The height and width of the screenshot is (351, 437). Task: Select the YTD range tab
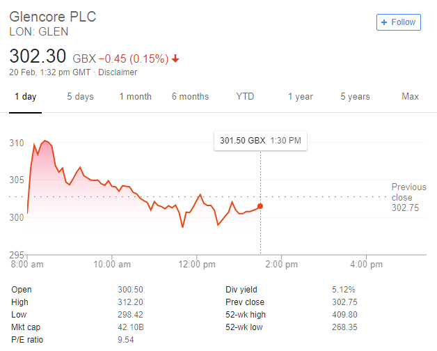click(245, 97)
